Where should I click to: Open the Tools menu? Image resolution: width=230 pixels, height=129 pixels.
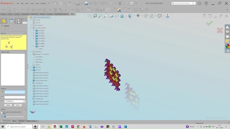37,3
